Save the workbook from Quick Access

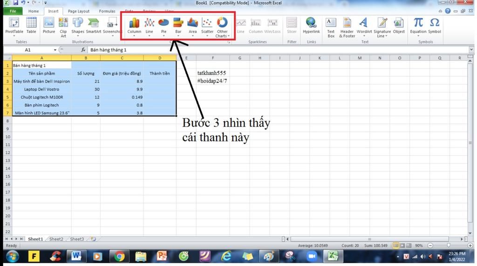[x=15, y=3]
